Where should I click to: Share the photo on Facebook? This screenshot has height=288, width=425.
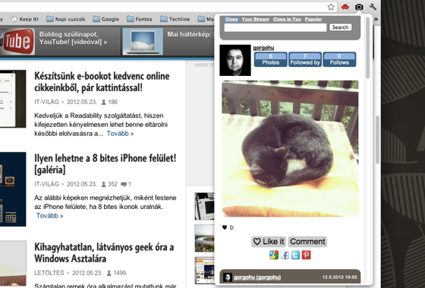pyautogui.click(x=285, y=255)
